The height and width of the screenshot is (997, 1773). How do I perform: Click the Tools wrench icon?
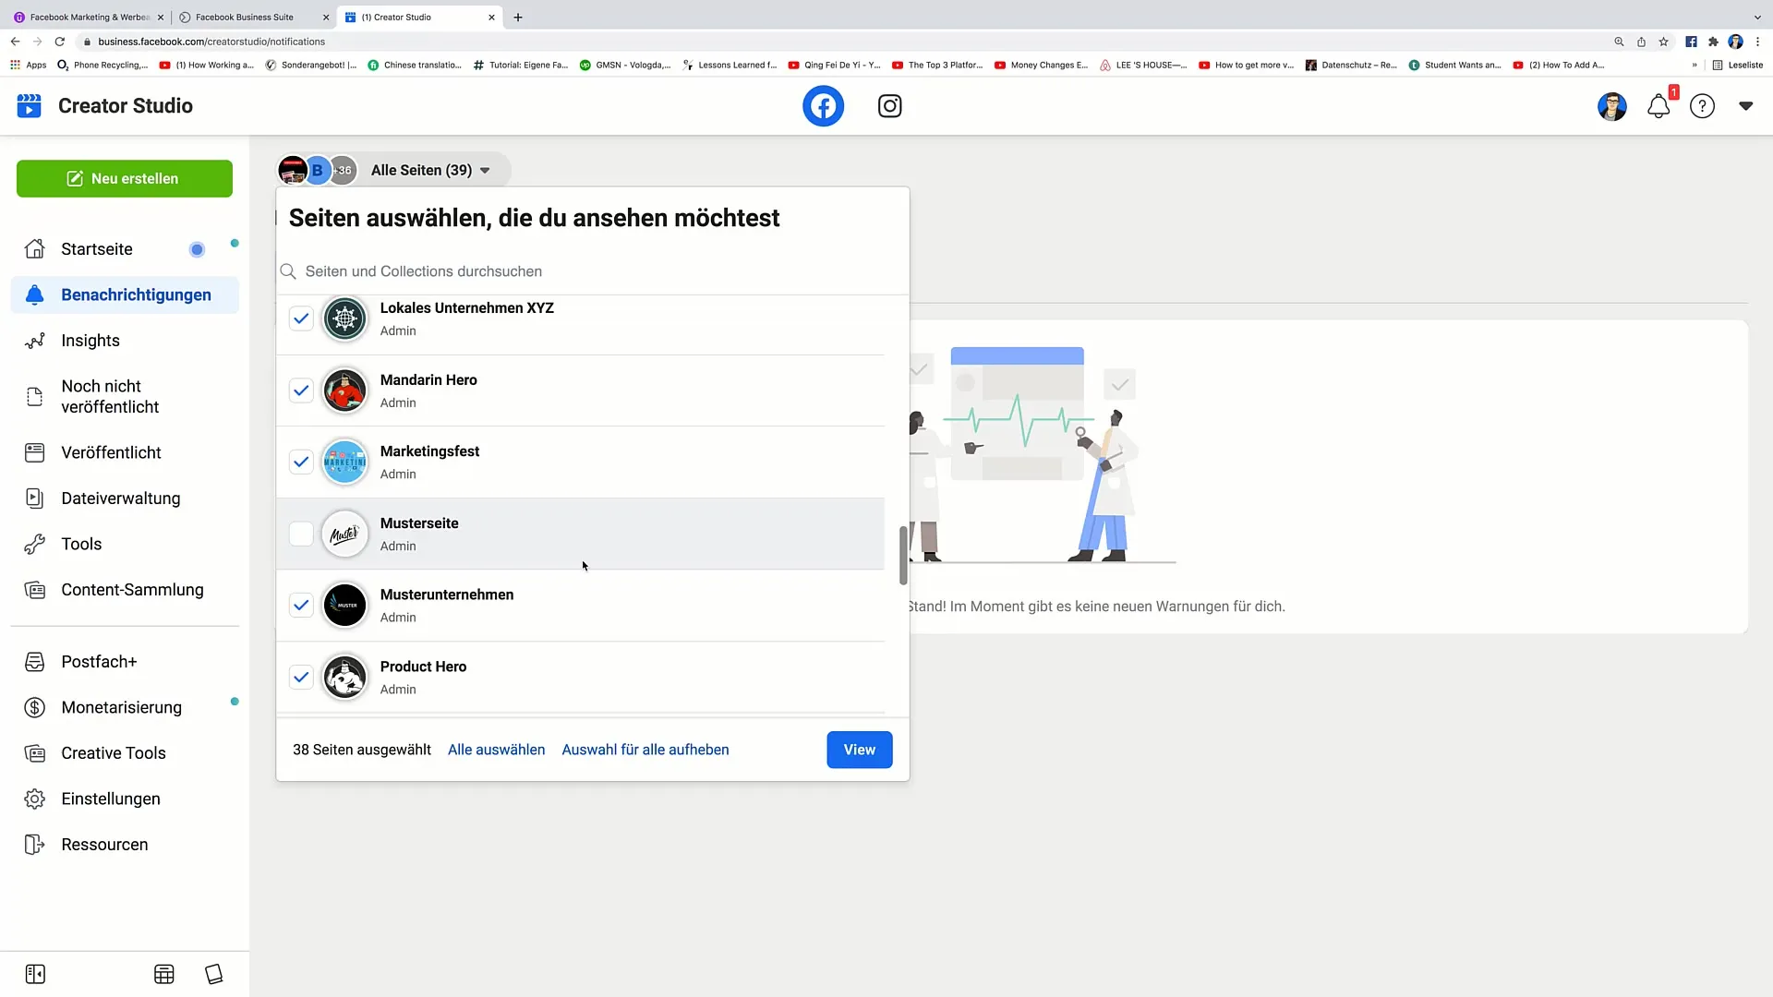pyautogui.click(x=35, y=544)
